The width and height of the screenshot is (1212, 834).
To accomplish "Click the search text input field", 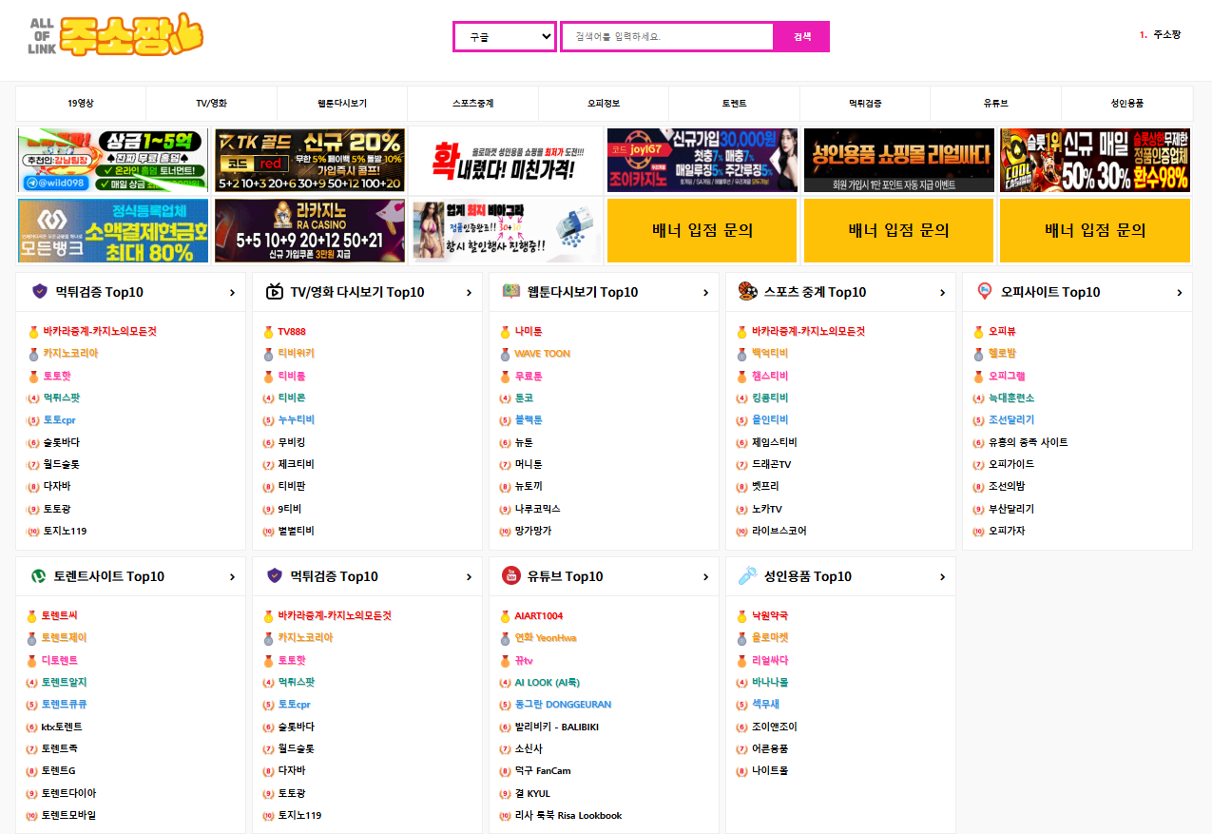I will point(667,36).
